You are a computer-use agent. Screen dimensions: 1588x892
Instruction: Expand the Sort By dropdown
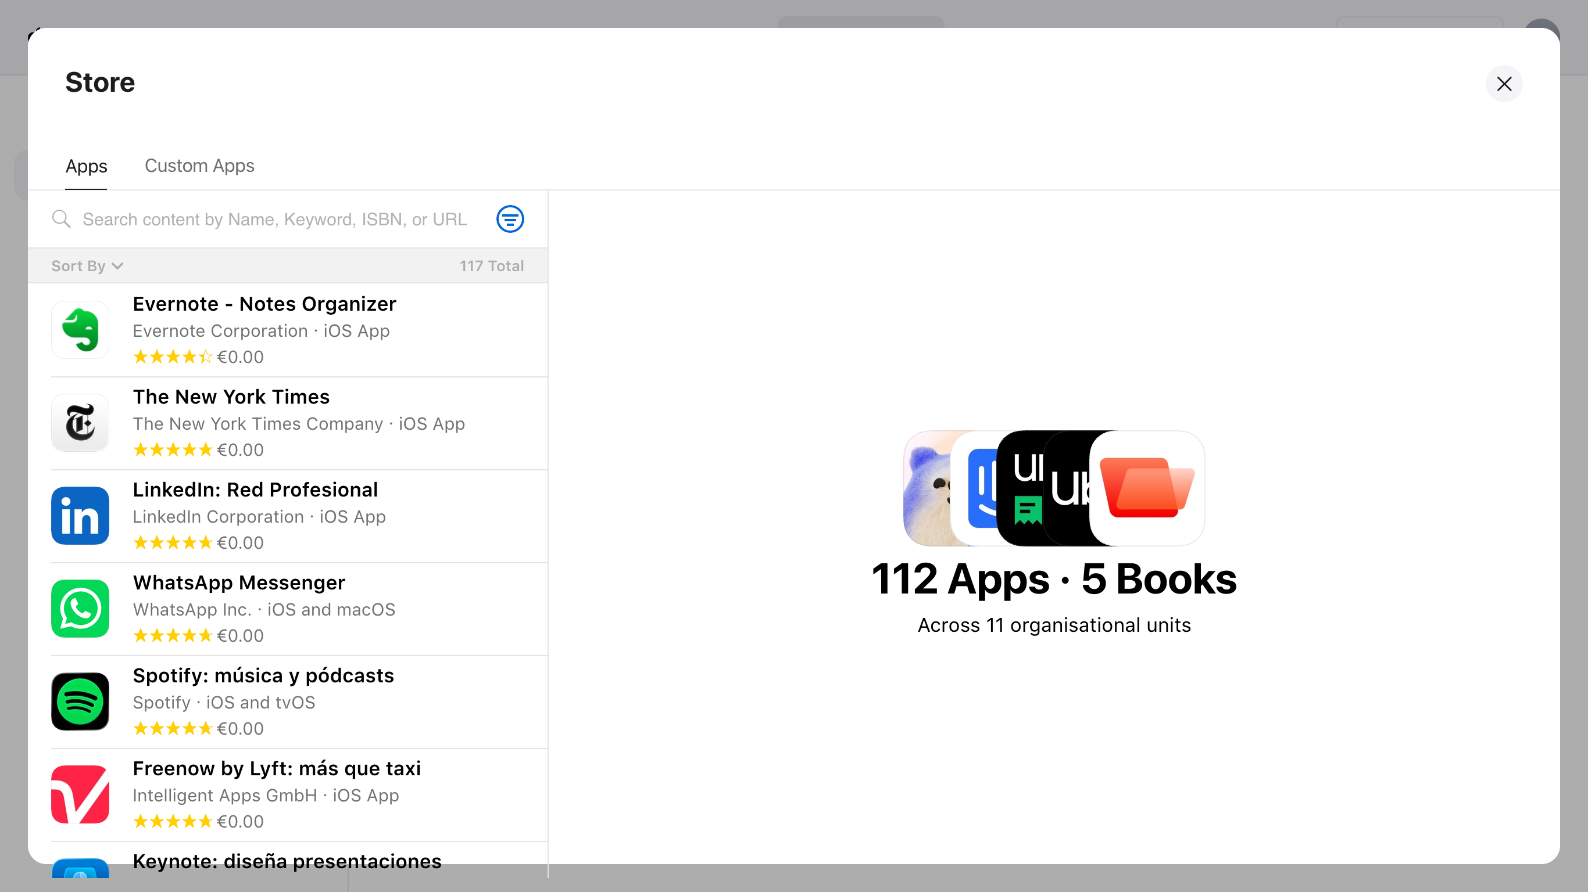(x=88, y=265)
